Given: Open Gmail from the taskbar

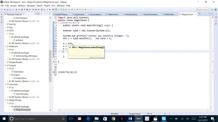Looking at the screenshot, I should 79,119.
